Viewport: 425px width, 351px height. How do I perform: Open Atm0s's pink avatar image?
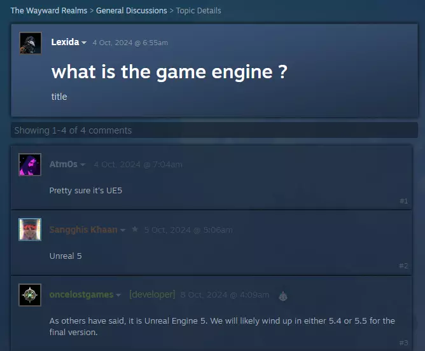[30, 165]
